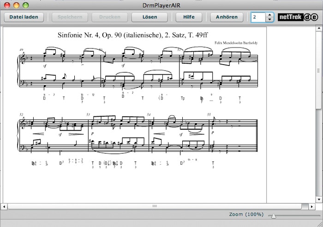Screen dimensions: 323x227
Task: Click the horizontal scrollbar thumb
Action: (x=155, y=206)
